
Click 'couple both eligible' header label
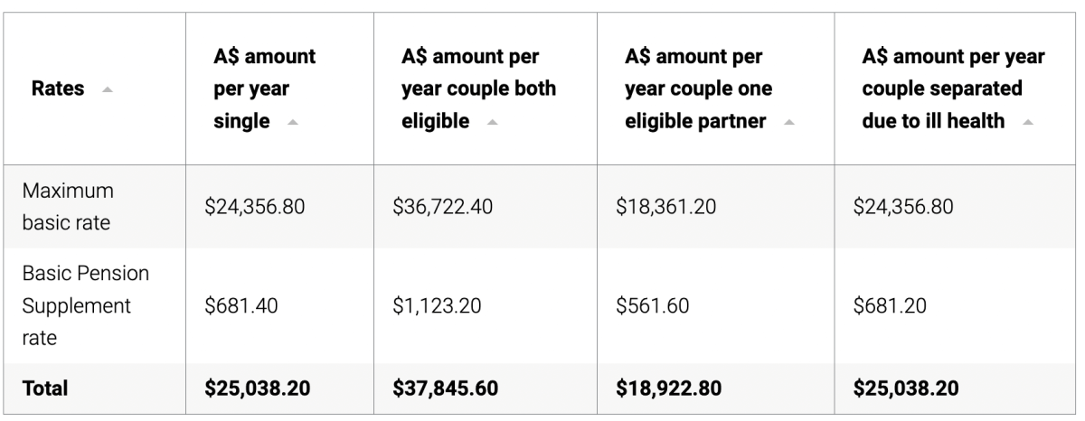(x=478, y=89)
